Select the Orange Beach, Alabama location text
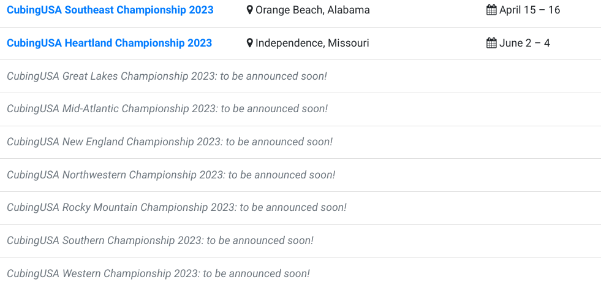601x290 pixels. click(x=312, y=10)
